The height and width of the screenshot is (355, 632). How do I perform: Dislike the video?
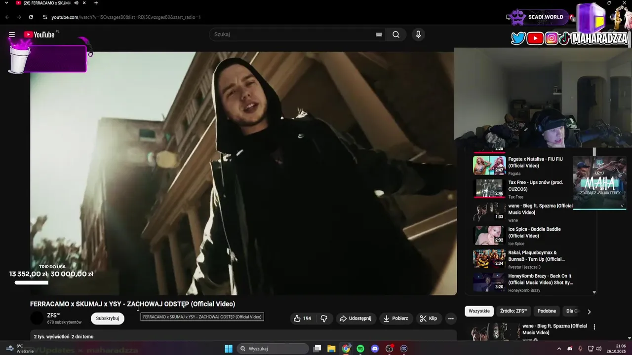pos(324,319)
